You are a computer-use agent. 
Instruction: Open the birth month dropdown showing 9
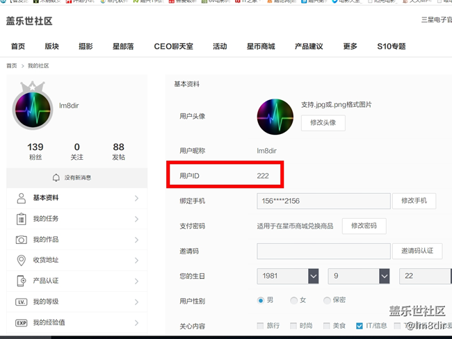(x=359, y=276)
